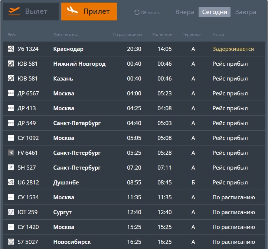Click the Обновить refresh link
The height and width of the screenshot is (249, 268).
pyautogui.click(x=150, y=13)
